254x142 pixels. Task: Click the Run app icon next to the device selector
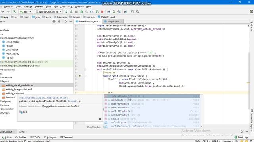point(66,12)
